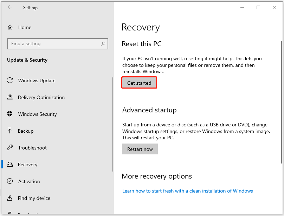
Task: Click the Activation checkmark icon
Action: pos(10,181)
